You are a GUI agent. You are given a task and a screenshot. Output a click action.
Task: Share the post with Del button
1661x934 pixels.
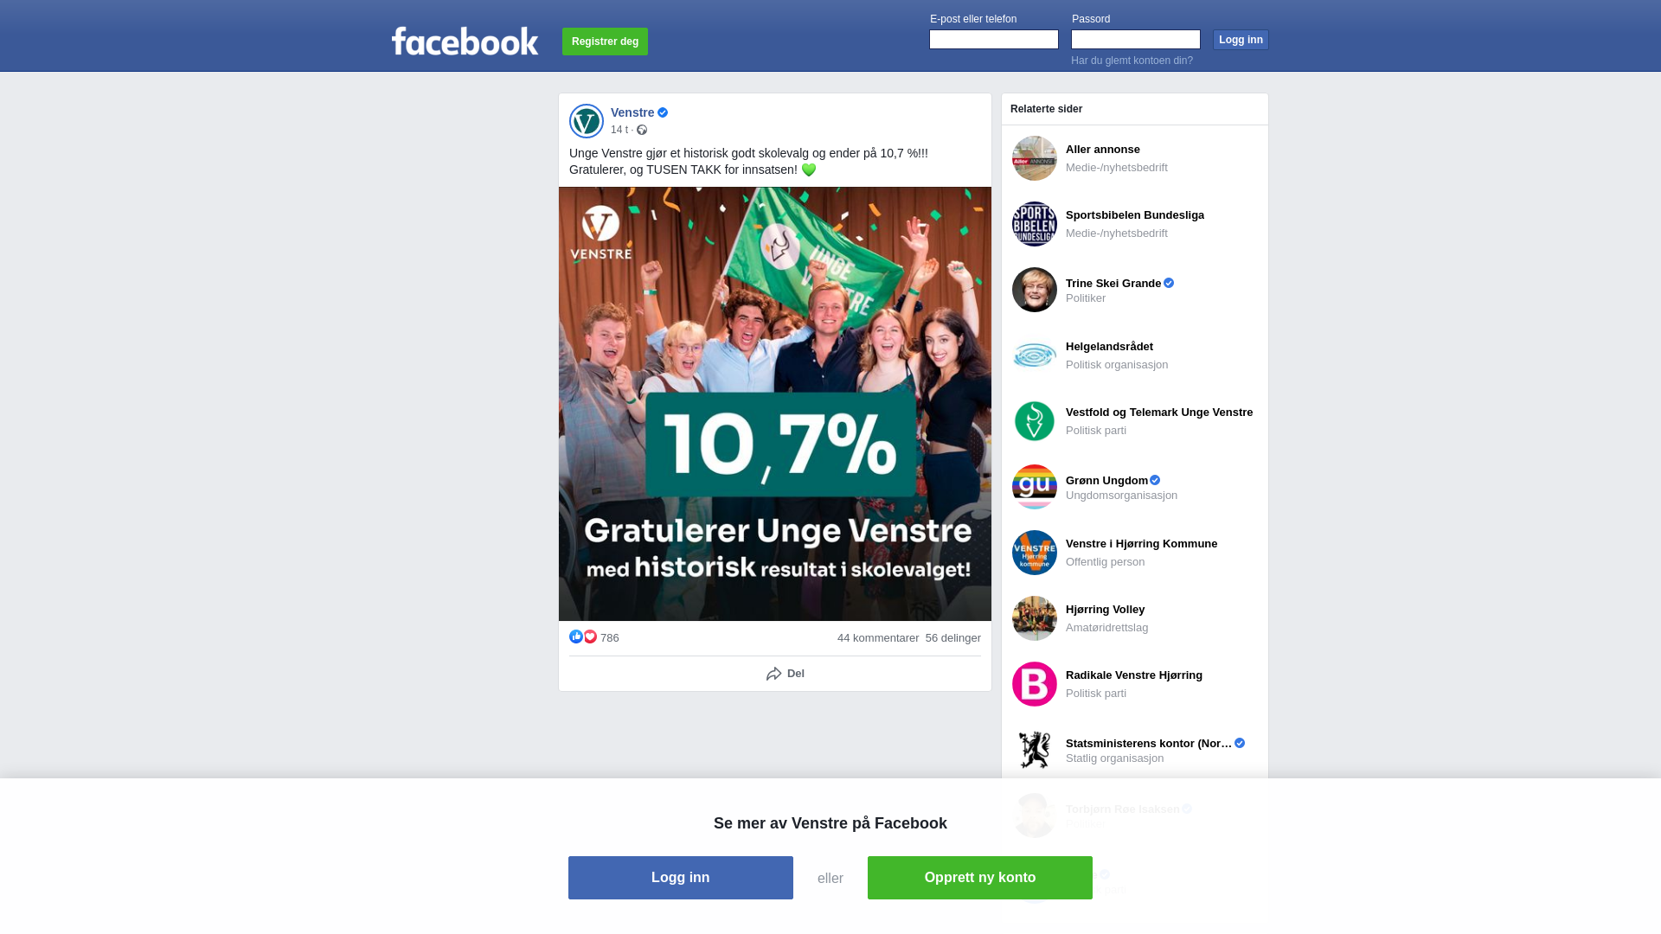(786, 674)
